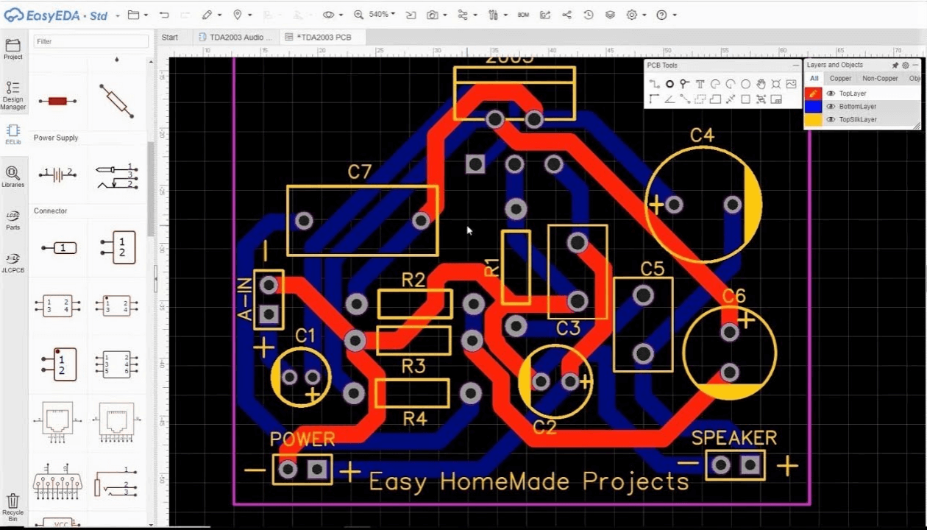Click the Undo arrow in the top toolbar
Screen dimensions: 927x530
click(x=163, y=15)
